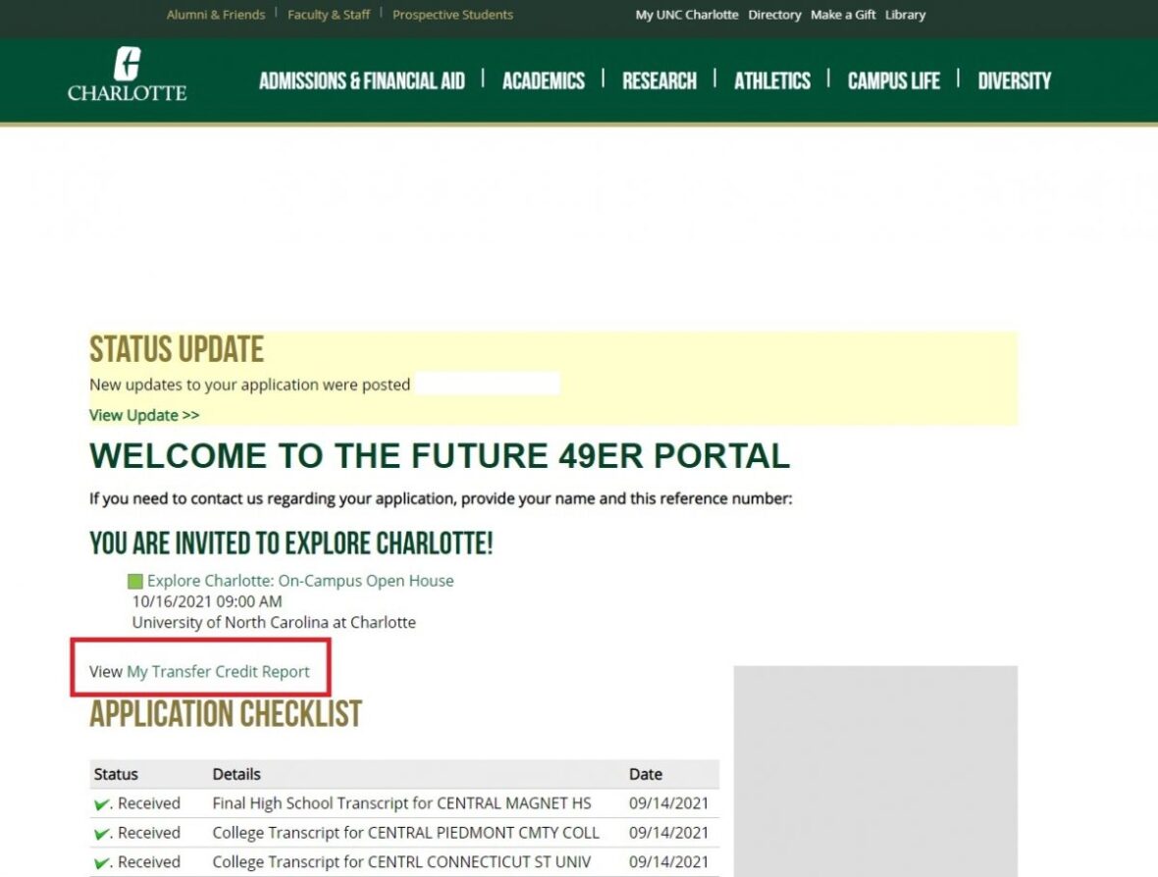The image size is (1158, 877).
Task: Click View Update >> link
Action: pos(145,415)
